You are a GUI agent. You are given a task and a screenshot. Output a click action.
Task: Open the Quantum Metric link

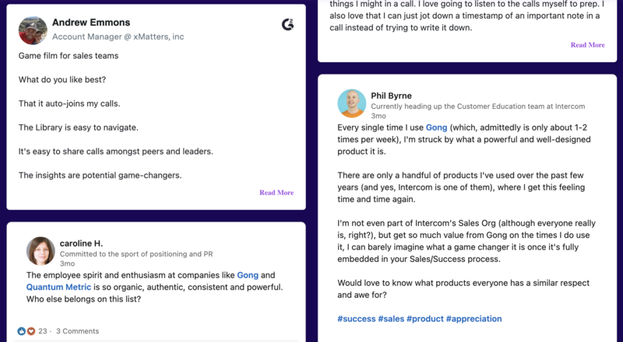click(56, 287)
